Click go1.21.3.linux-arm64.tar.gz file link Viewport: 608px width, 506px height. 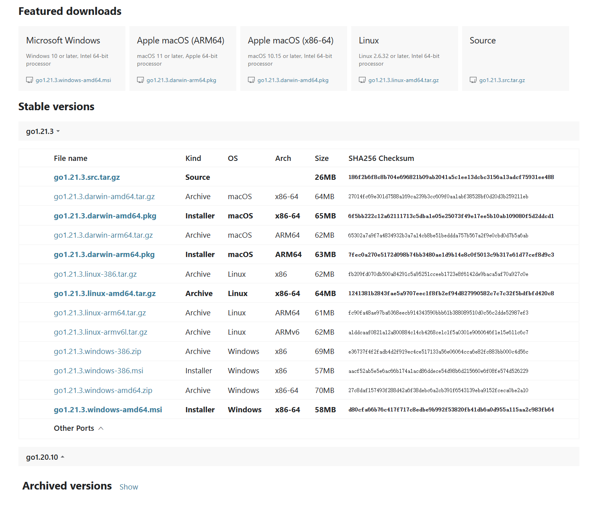click(100, 313)
